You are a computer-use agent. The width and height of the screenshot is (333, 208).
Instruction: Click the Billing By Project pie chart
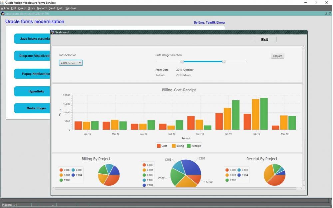[x=109, y=175]
